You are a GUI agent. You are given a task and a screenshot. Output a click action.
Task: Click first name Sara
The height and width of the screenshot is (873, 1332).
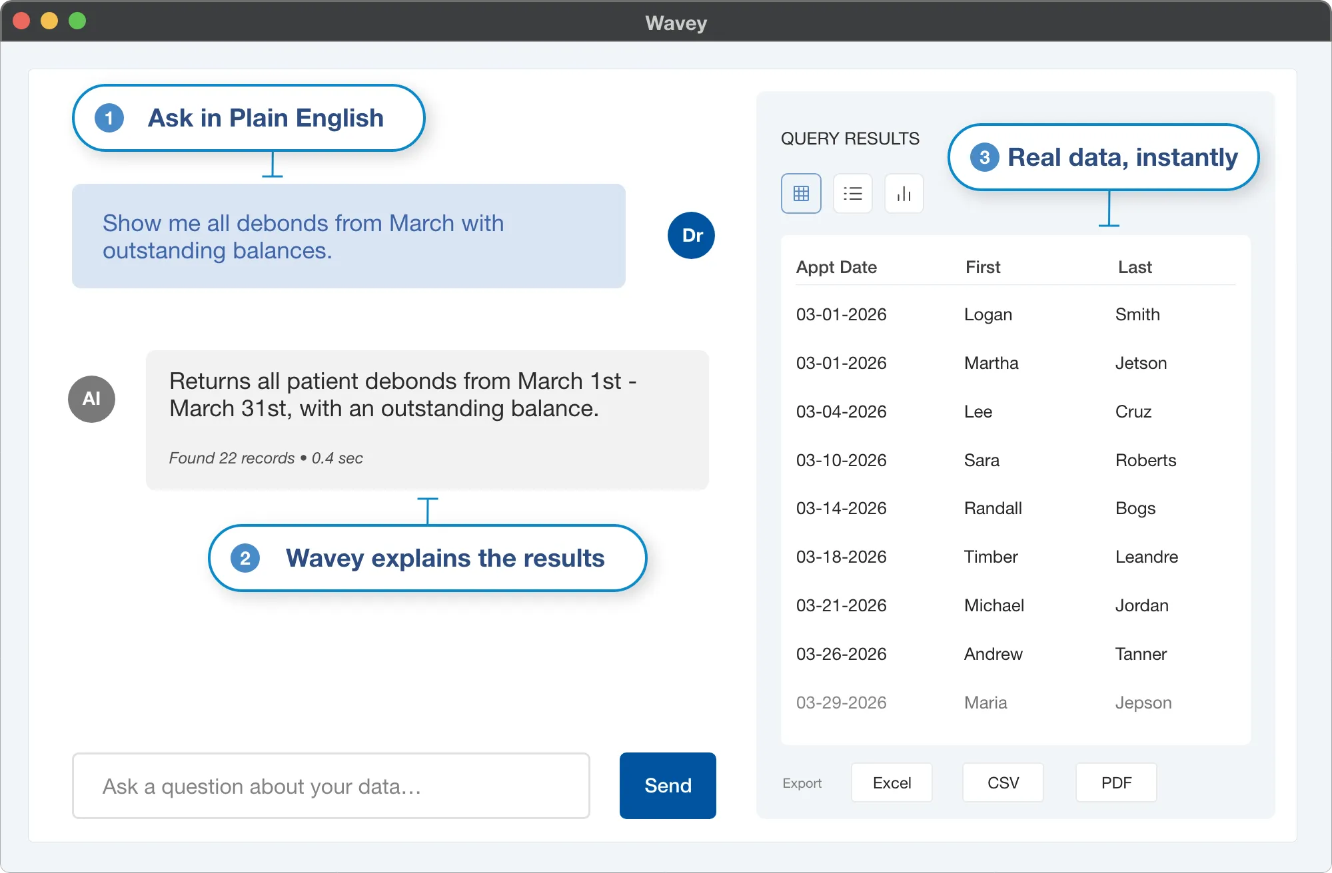[x=982, y=460]
